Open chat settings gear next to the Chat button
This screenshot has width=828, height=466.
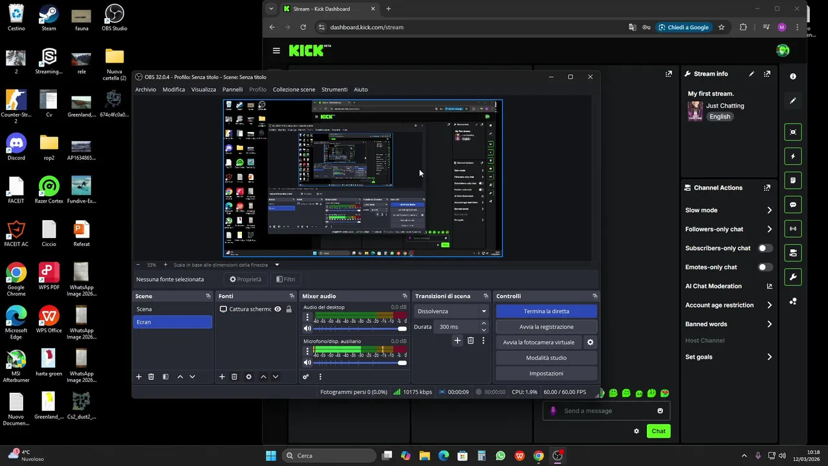click(637, 431)
